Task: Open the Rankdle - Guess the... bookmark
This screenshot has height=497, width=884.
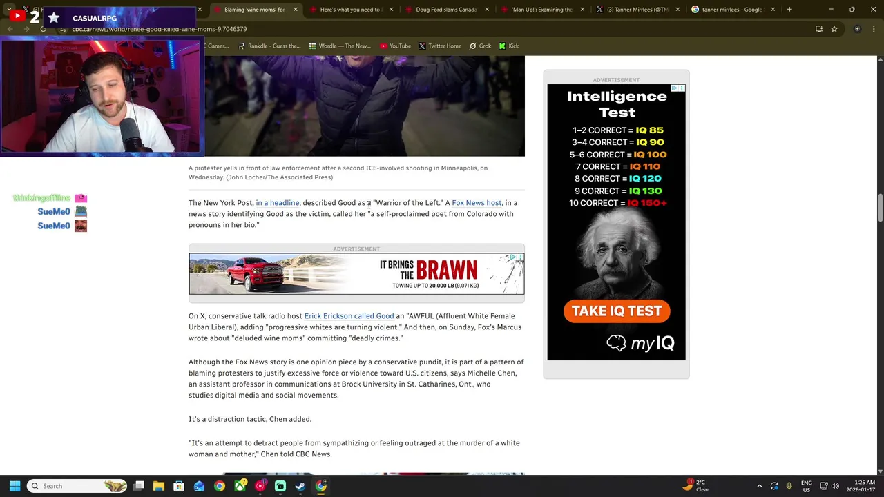Action: 269,46
